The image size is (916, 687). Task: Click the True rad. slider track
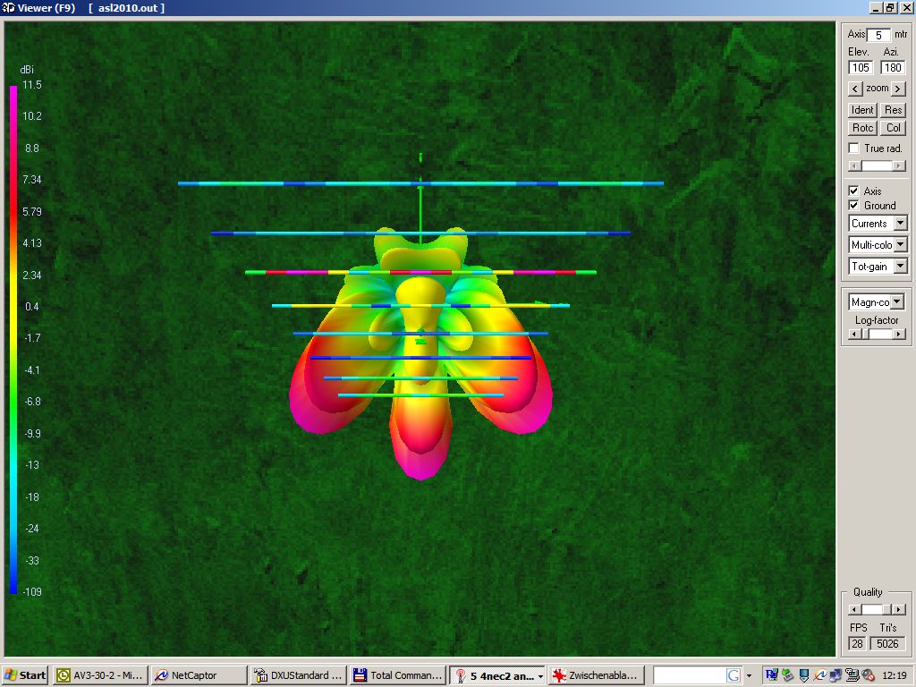click(877, 165)
